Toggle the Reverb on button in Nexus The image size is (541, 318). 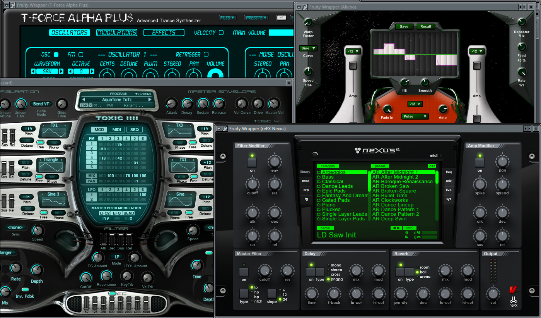coord(400,272)
